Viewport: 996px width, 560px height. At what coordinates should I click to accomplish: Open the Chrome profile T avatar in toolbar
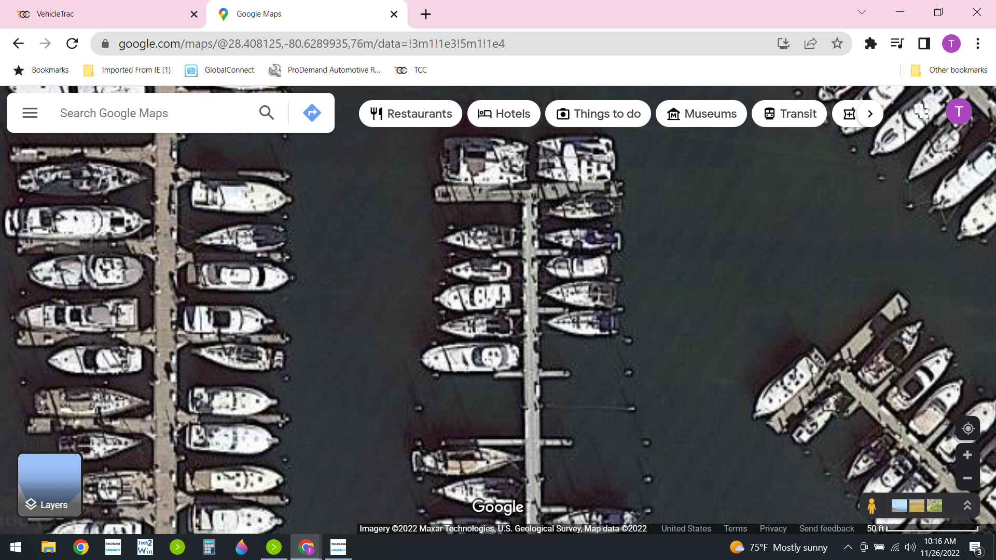tap(951, 44)
